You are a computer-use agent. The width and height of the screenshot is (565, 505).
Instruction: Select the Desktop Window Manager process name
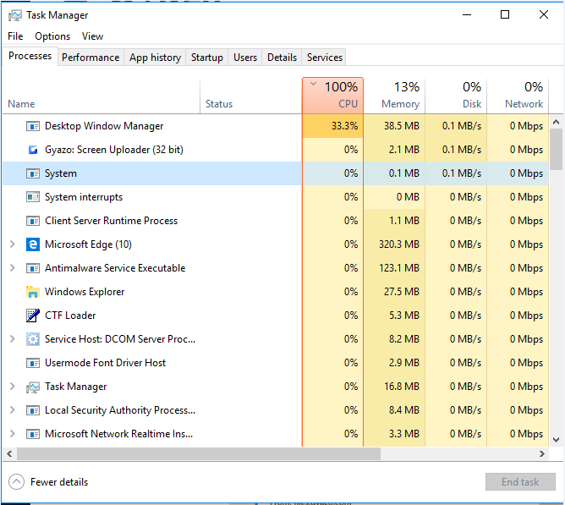104,126
